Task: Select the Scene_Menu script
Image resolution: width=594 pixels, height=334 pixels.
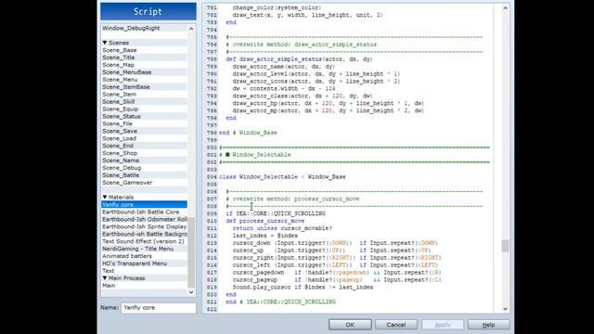Action: 145,80
